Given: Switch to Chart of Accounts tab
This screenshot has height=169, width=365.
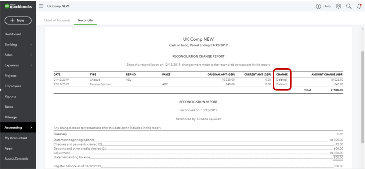Looking at the screenshot, I should [57, 20].
